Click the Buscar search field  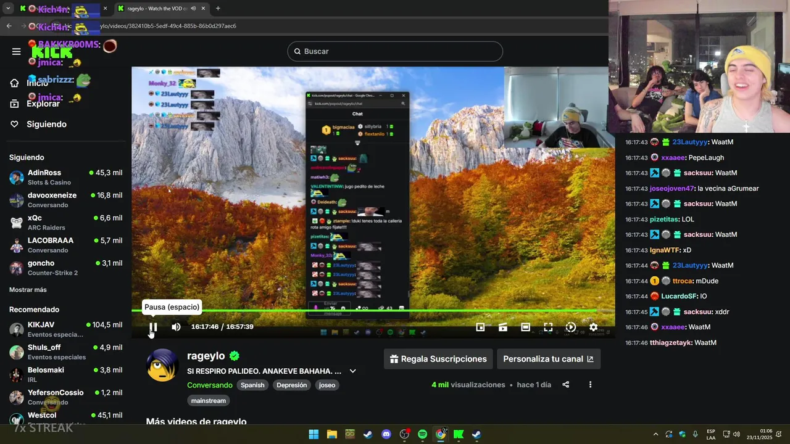point(395,51)
